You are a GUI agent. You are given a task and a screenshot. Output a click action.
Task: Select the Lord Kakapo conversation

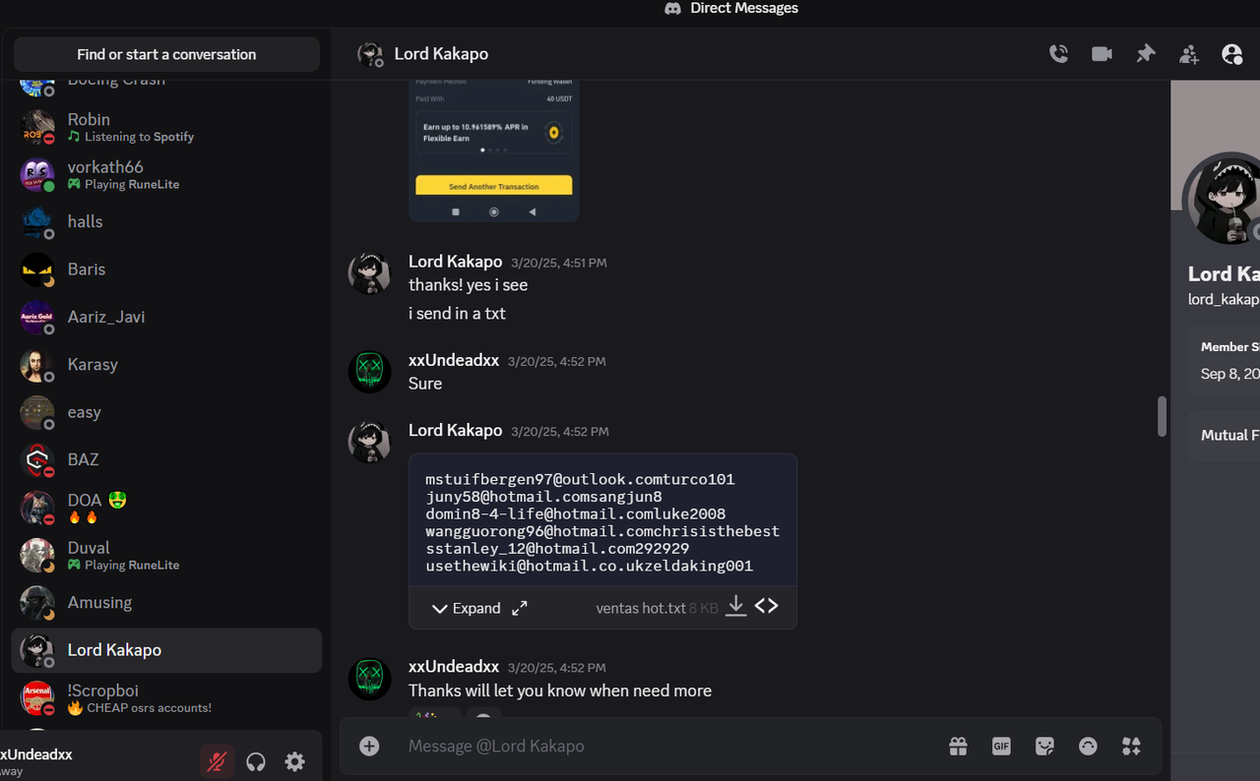coord(166,650)
